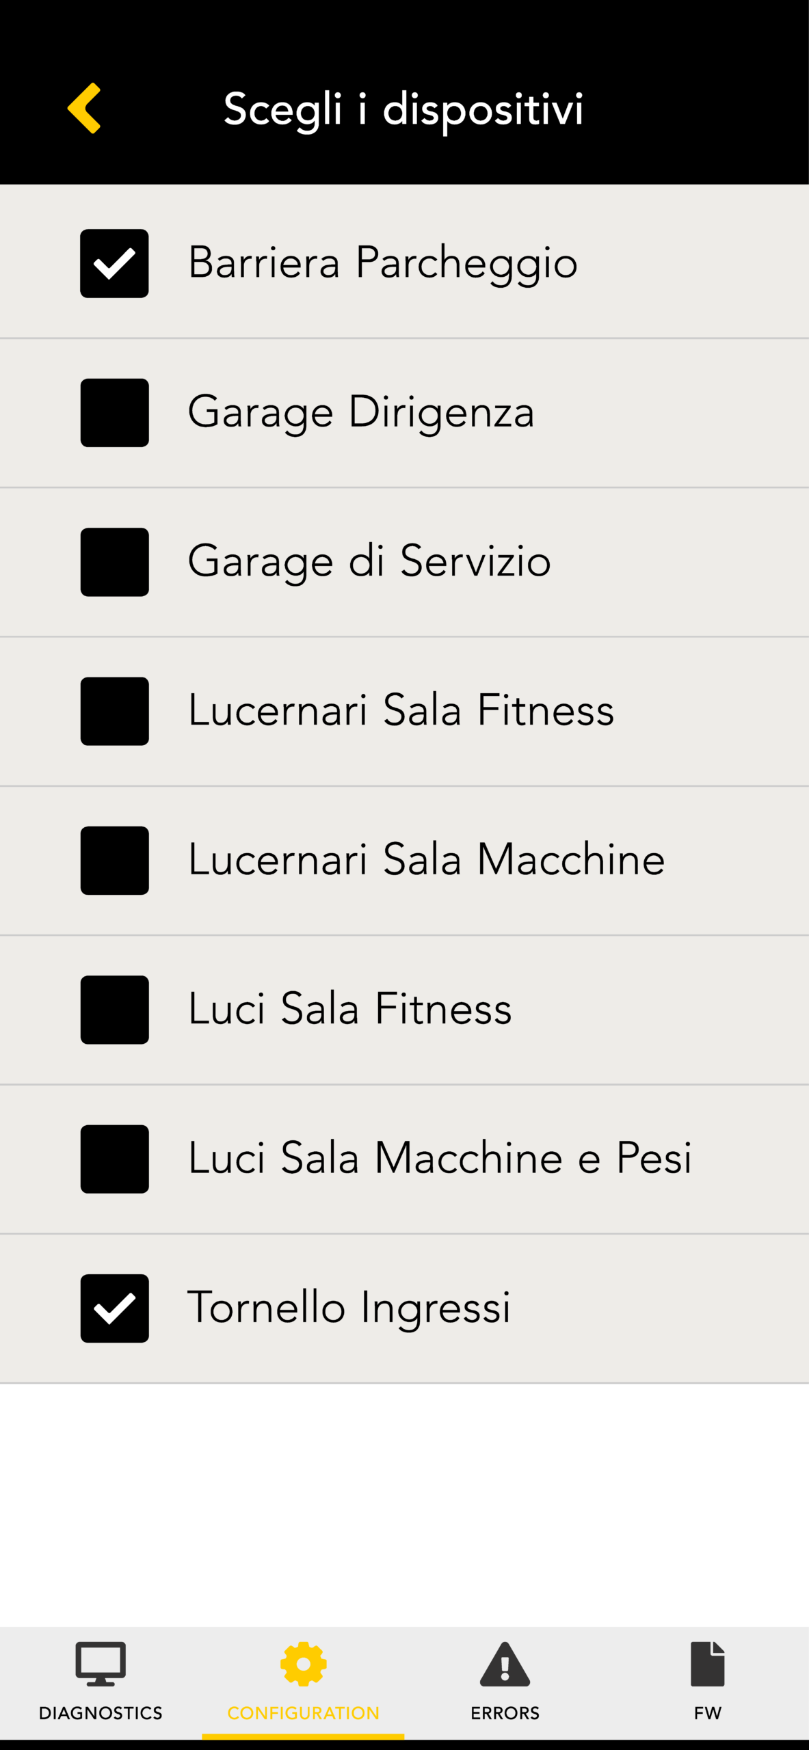Tap the Tornello Ingressi device name
The height and width of the screenshot is (1750, 809).
click(x=349, y=1307)
